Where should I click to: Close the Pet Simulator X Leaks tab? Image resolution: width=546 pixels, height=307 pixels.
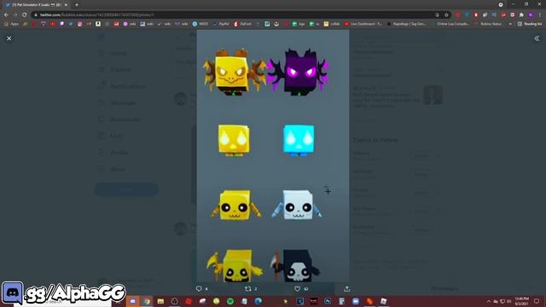(x=66, y=5)
